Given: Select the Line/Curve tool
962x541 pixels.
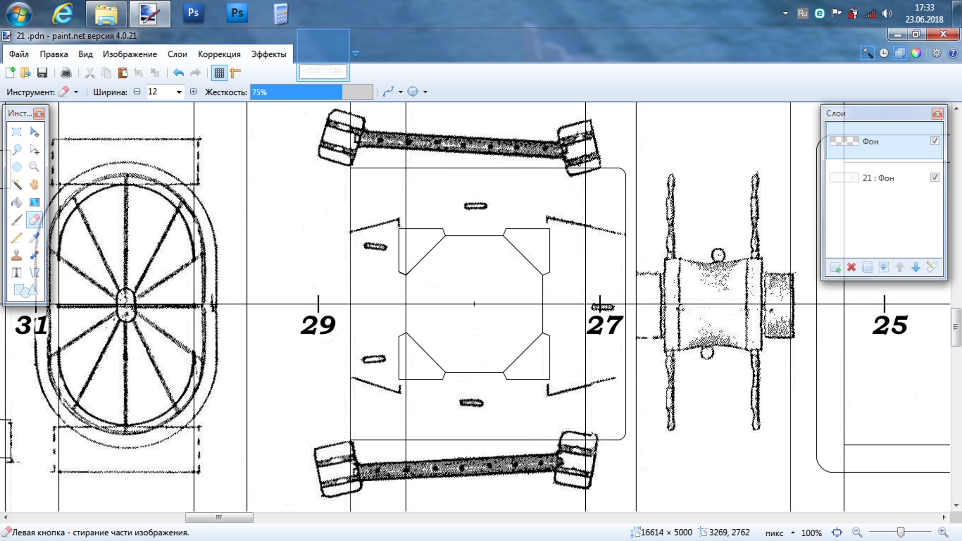Looking at the screenshot, I should [x=34, y=272].
